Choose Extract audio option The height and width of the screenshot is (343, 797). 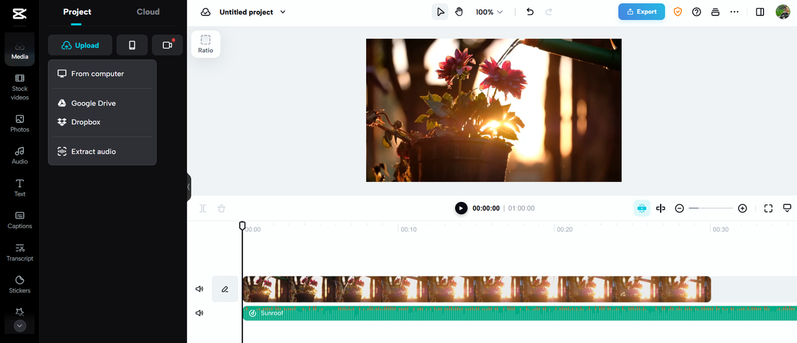coord(102,151)
